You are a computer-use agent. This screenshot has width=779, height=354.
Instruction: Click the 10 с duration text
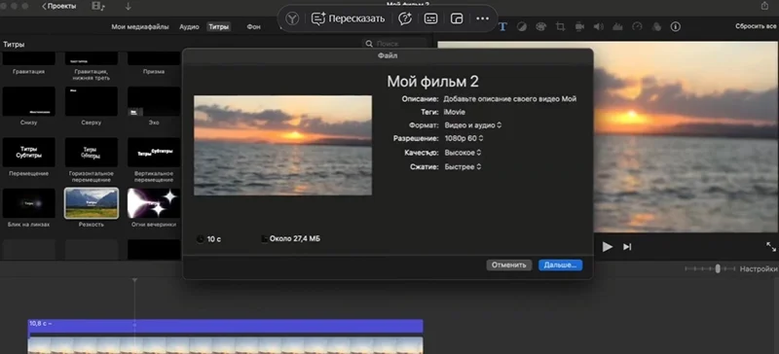[213, 239]
